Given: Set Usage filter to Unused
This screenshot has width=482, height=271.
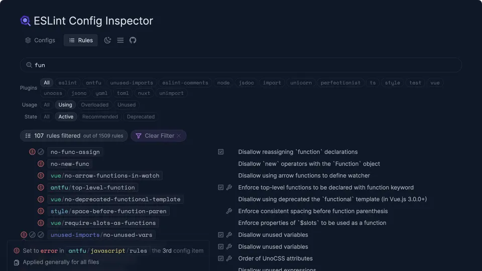Looking at the screenshot, I should tap(127, 105).
